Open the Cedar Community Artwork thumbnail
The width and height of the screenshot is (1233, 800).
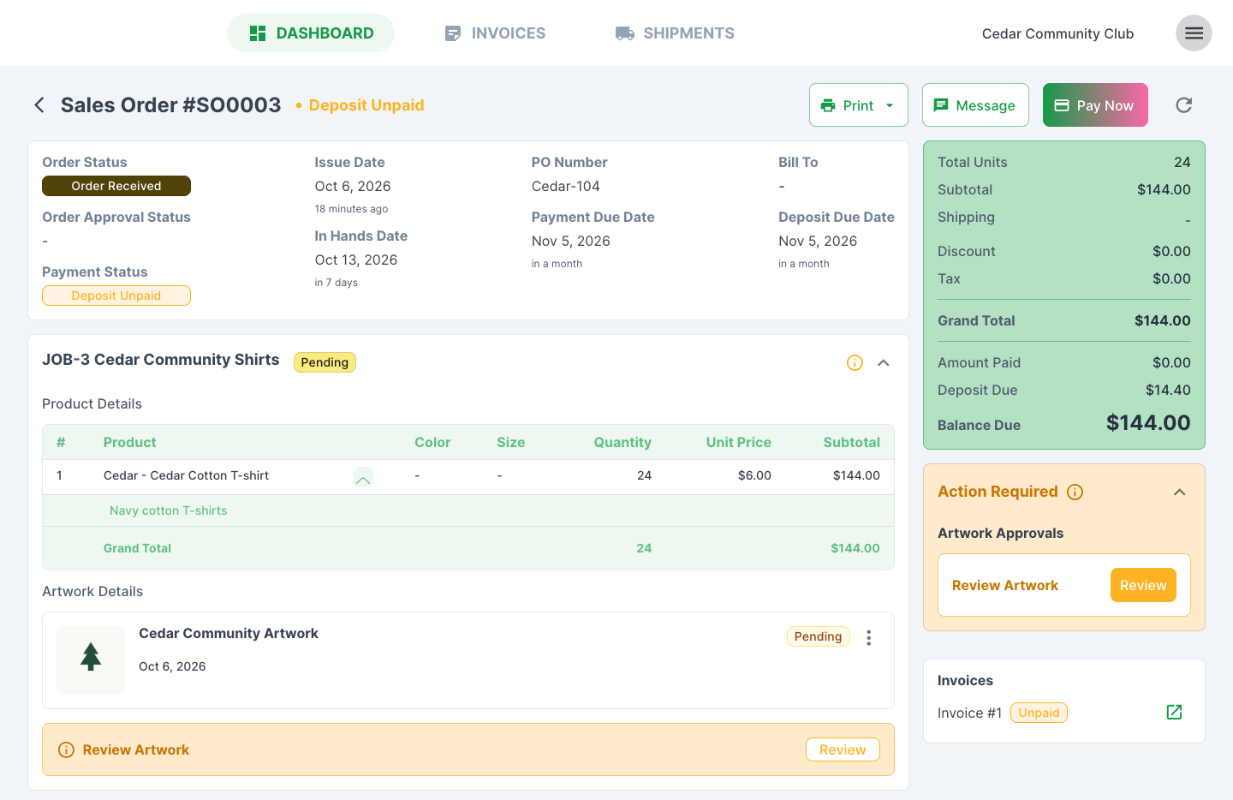point(91,660)
